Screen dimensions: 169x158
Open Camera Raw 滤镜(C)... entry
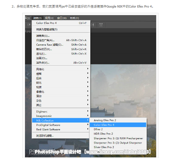[61, 45]
